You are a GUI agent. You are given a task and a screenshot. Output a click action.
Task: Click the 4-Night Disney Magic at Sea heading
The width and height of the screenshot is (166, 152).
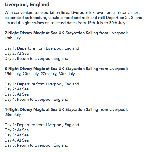coord(66,109)
